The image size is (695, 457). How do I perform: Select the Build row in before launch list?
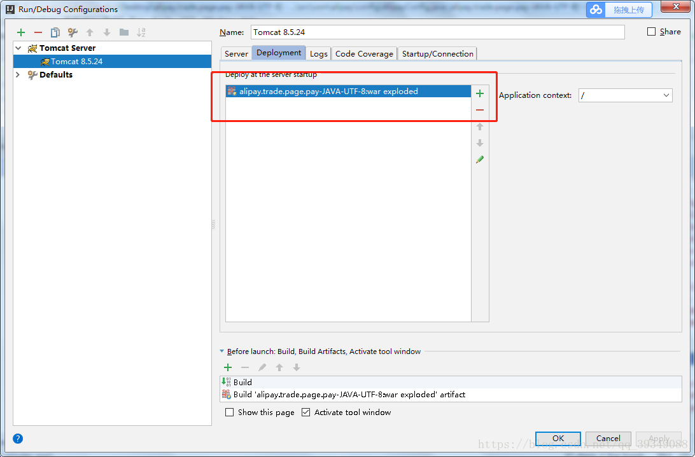tap(451, 382)
